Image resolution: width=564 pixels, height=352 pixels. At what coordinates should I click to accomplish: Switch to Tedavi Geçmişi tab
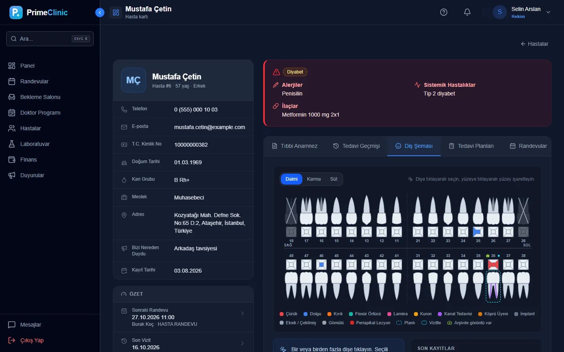pyautogui.click(x=356, y=146)
